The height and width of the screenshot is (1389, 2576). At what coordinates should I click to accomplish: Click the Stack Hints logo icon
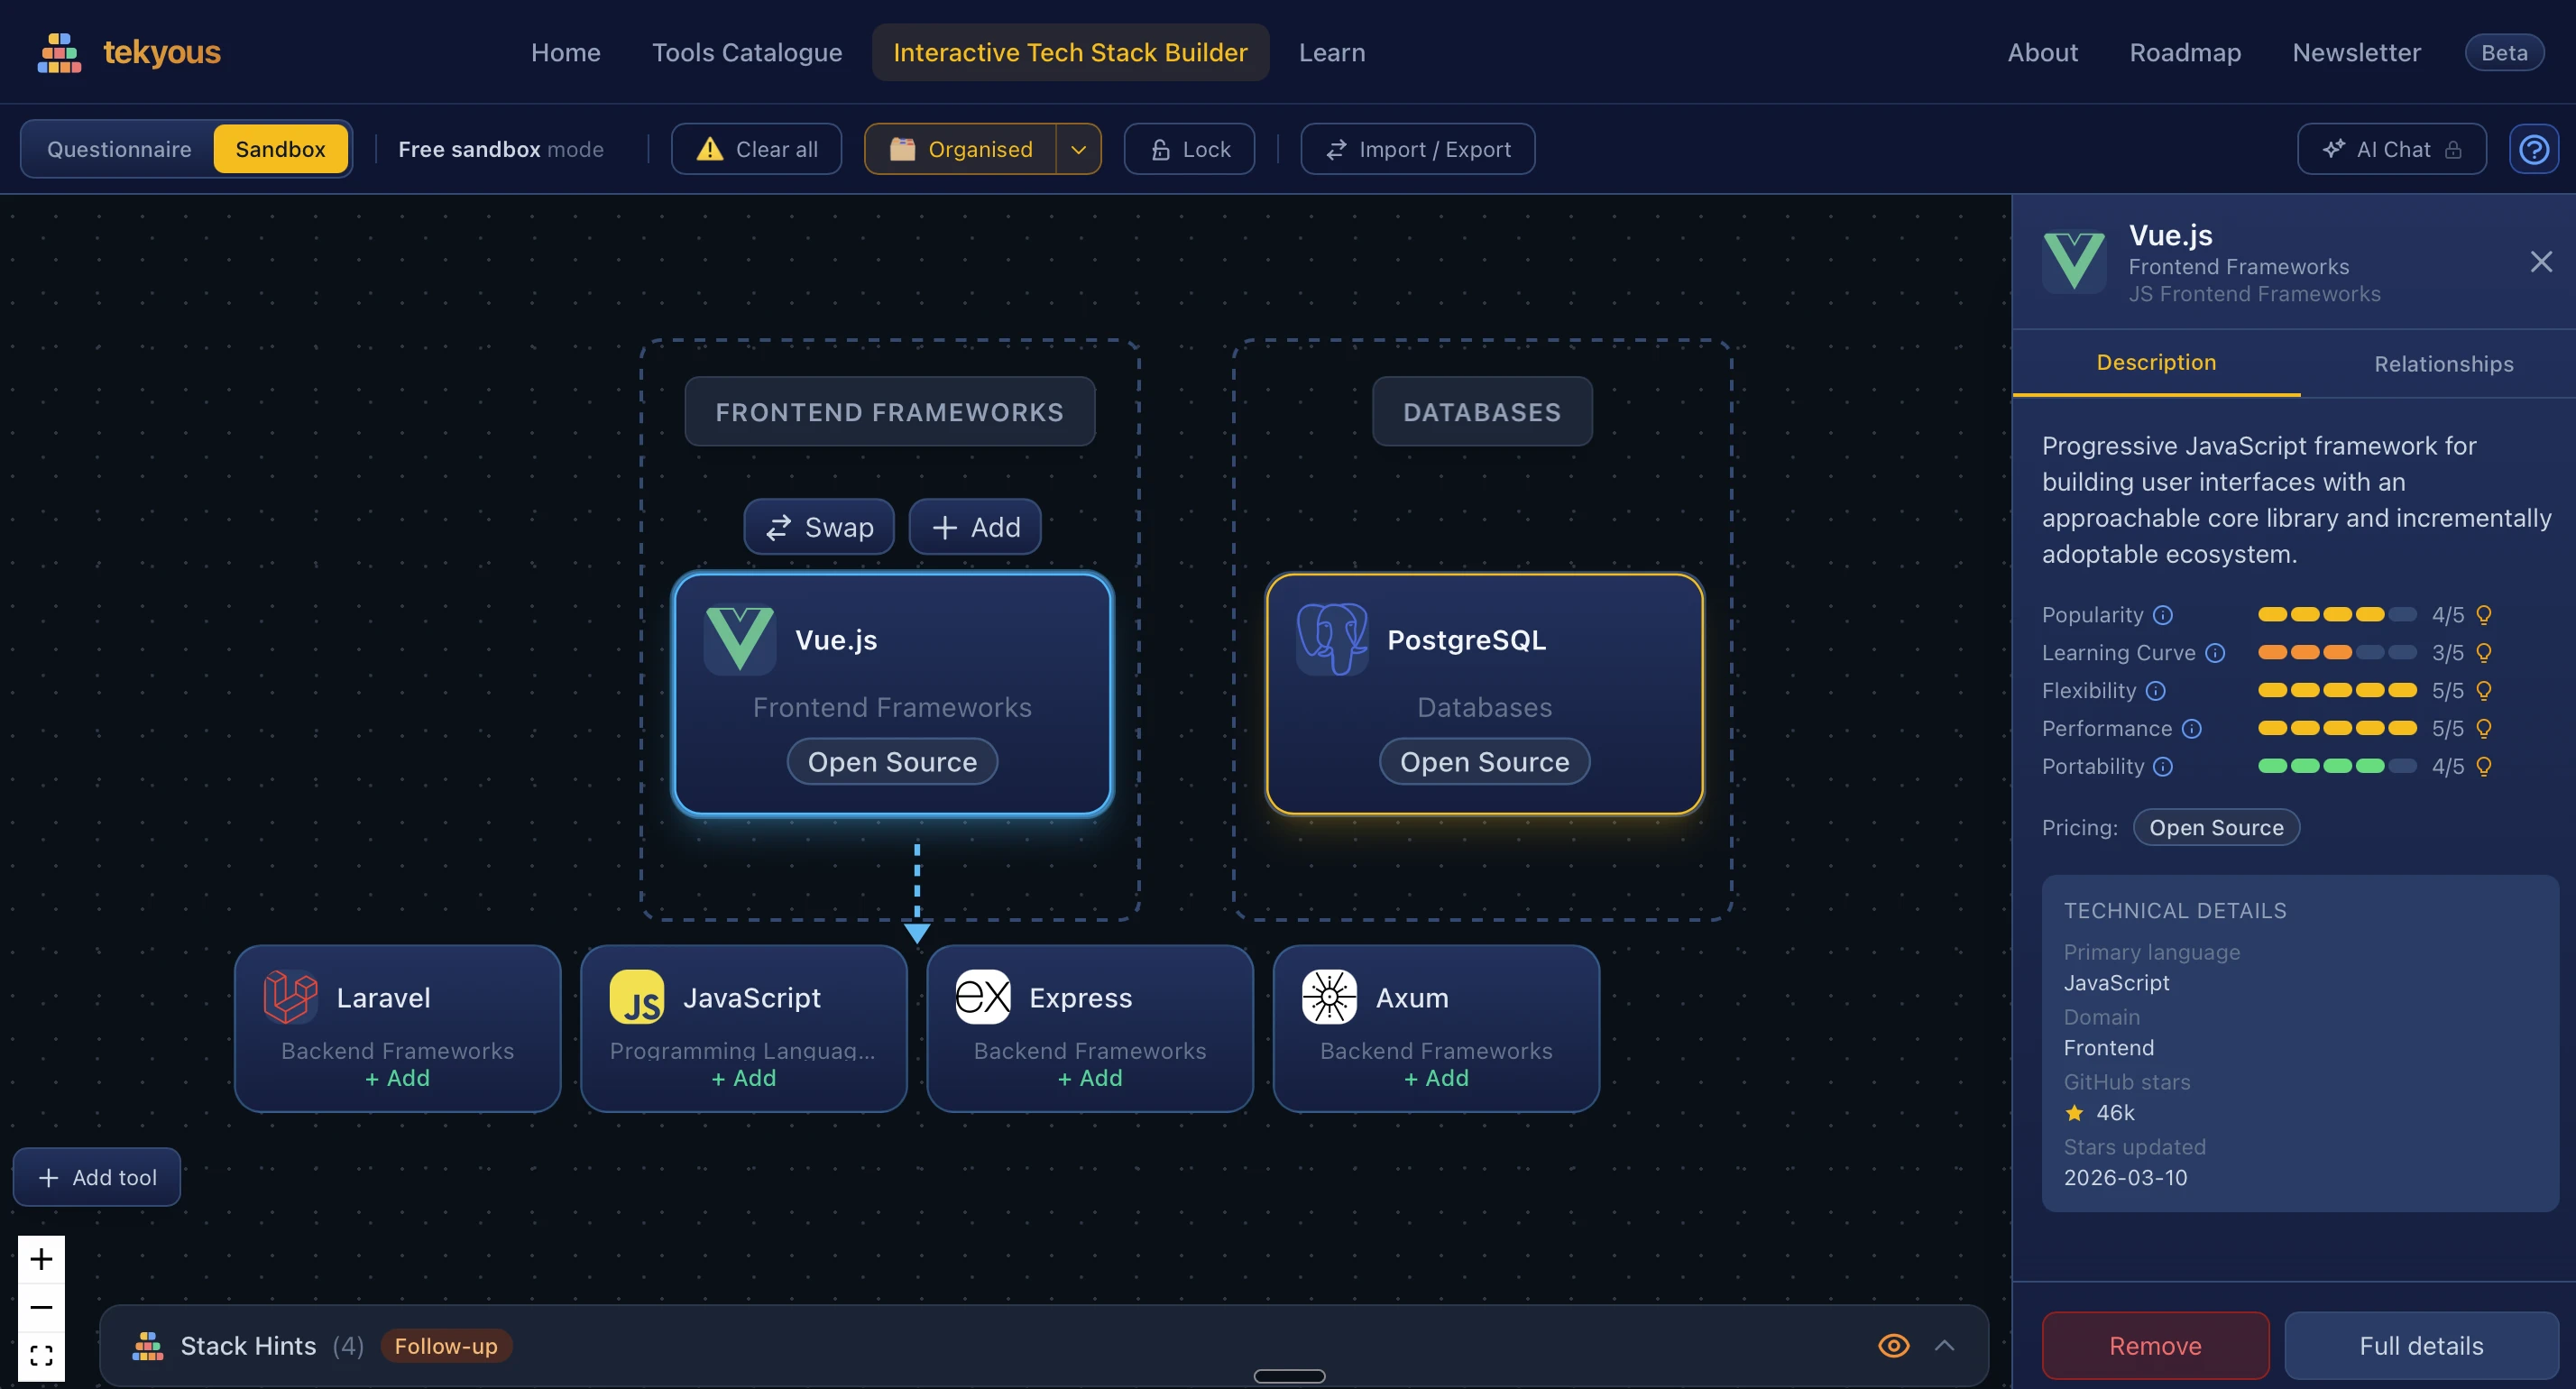147,1346
